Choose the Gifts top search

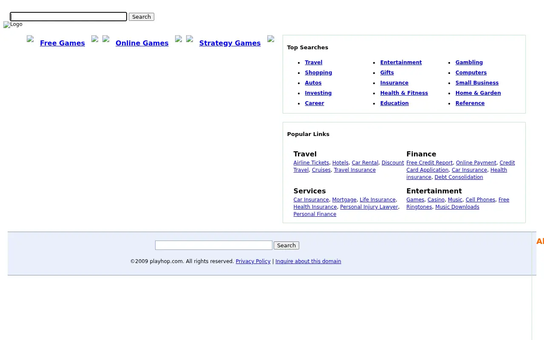[387, 73]
